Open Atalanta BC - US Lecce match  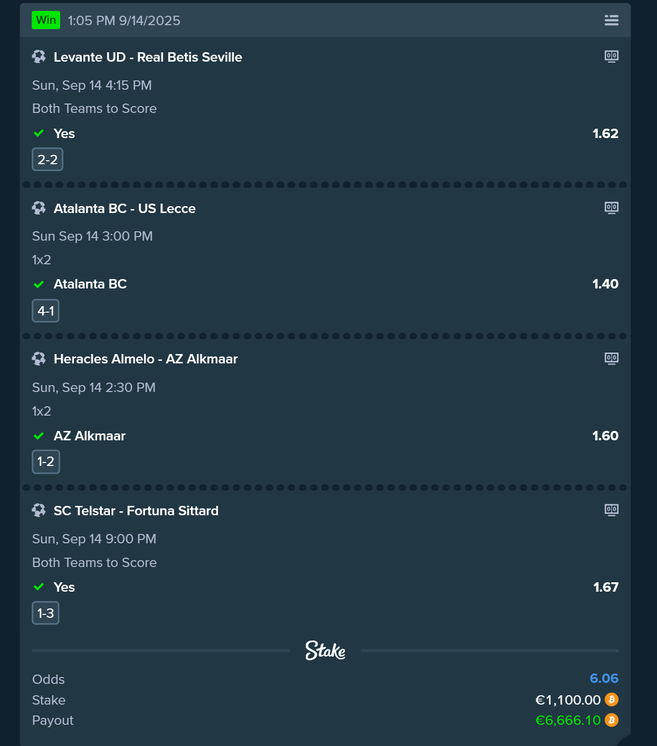[124, 209]
